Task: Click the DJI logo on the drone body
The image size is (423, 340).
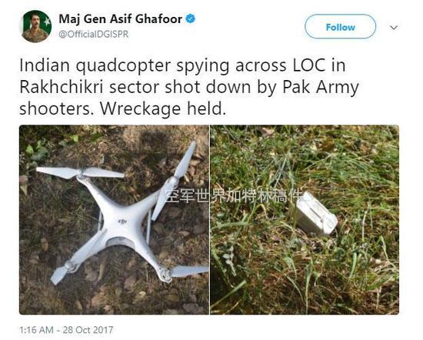Action: tap(122, 222)
